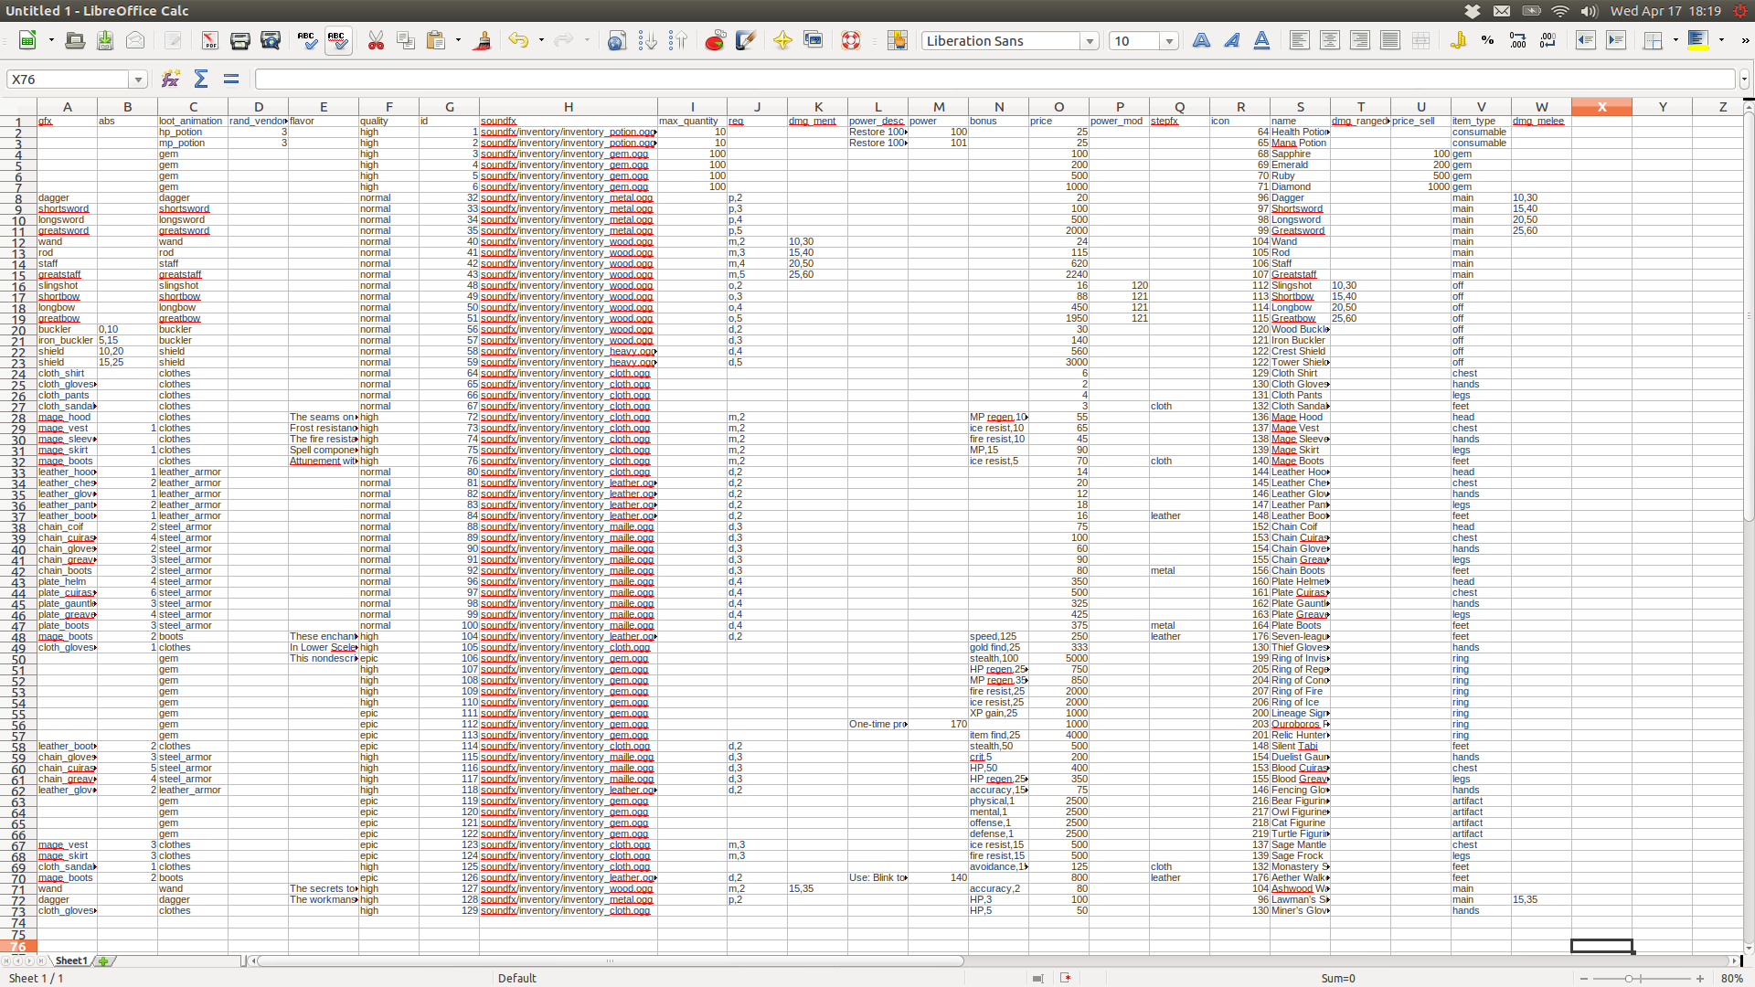The height and width of the screenshot is (987, 1755).
Task: Click the Italic formatting icon
Action: (1230, 43)
